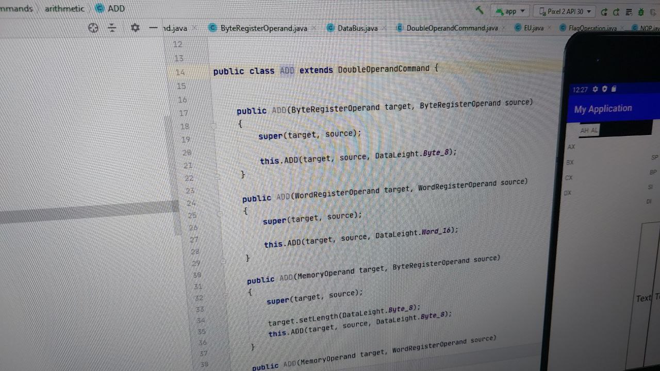Close the EU.java tab
Viewport: 660px width, 371px height.
pyautogui.click(x=549, y=28)
